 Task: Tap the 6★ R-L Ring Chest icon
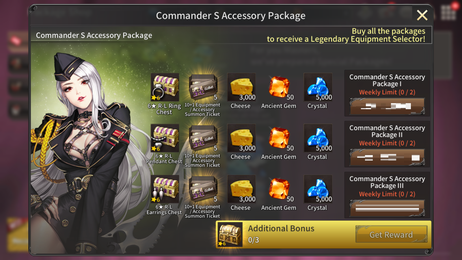click(x=165, y=87)
